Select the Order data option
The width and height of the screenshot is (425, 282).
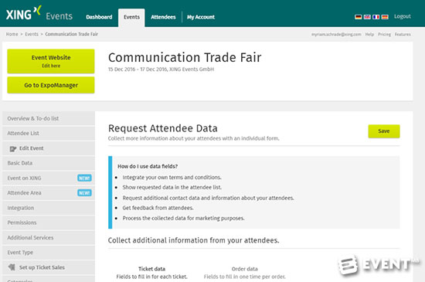(244, 273)
